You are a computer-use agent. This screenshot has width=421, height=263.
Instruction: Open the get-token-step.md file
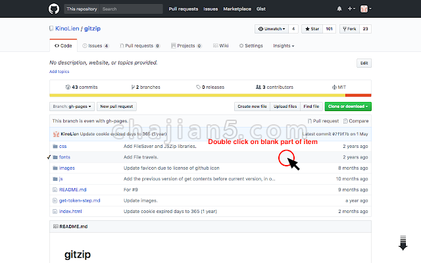pyautogui.click(x=80, y=201)
